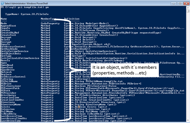Click the 'SetAccessControl' member name
The height and width of the screenshot is (123, 190).
(13, 77)
